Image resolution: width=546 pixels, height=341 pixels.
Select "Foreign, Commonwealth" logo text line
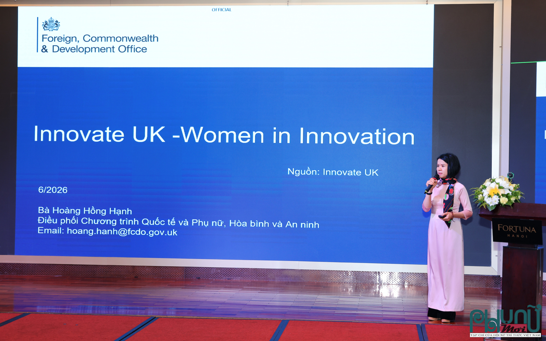coord(100,38)
